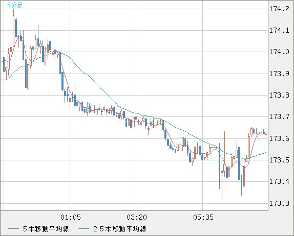294x236 pixels.
Task: Click the 174.2 price axis label
Action: click(279, 9)
